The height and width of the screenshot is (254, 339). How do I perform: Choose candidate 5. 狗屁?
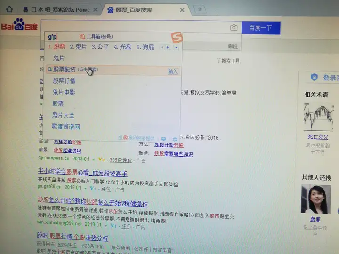click(145, 47)
